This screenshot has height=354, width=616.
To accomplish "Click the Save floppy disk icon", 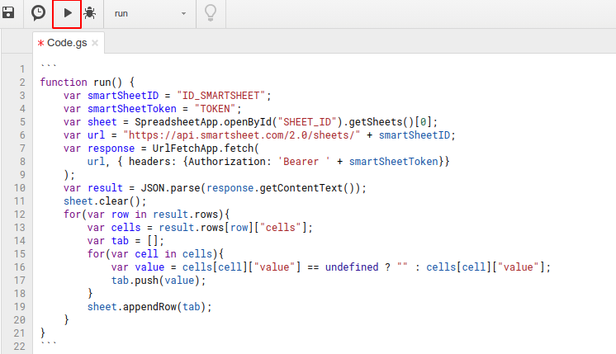I will [x=8, y=12].
